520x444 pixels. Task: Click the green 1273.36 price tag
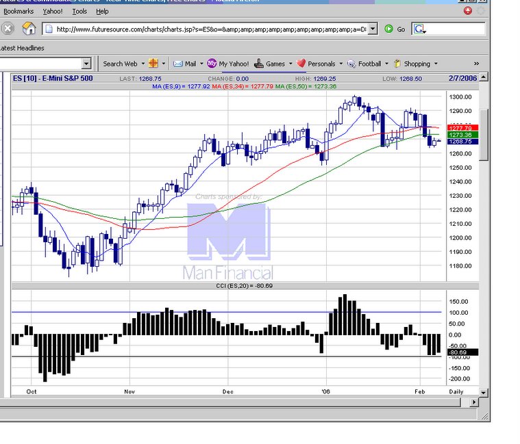point(462,134)
